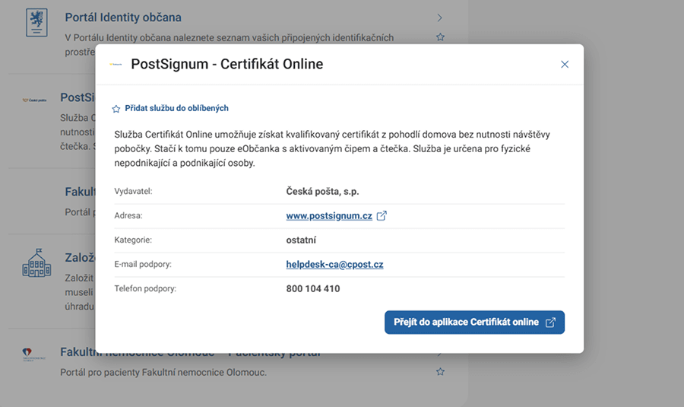This screenshot has height=407, width=684.
Task: Select the partially hidden PostSi… service title
Action: [x=77, y=97]
